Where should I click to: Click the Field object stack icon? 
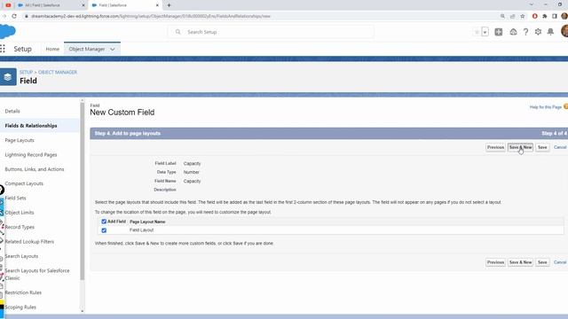point(8,77)
